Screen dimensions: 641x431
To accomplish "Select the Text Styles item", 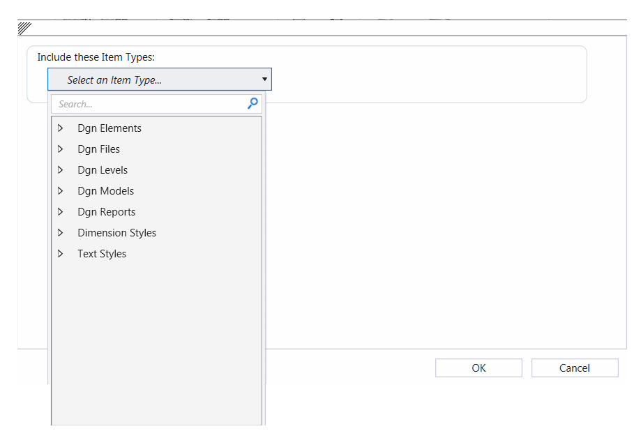I will click(x=102, y=254).
